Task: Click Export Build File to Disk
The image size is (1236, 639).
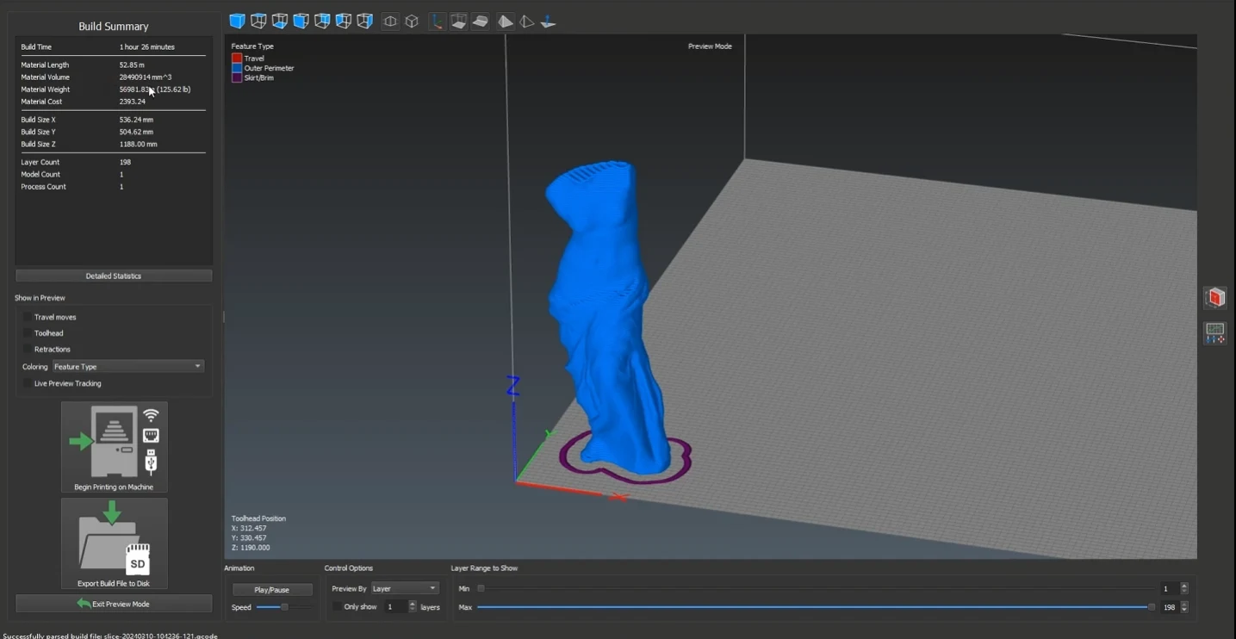Action: click(x=114, y=543)
